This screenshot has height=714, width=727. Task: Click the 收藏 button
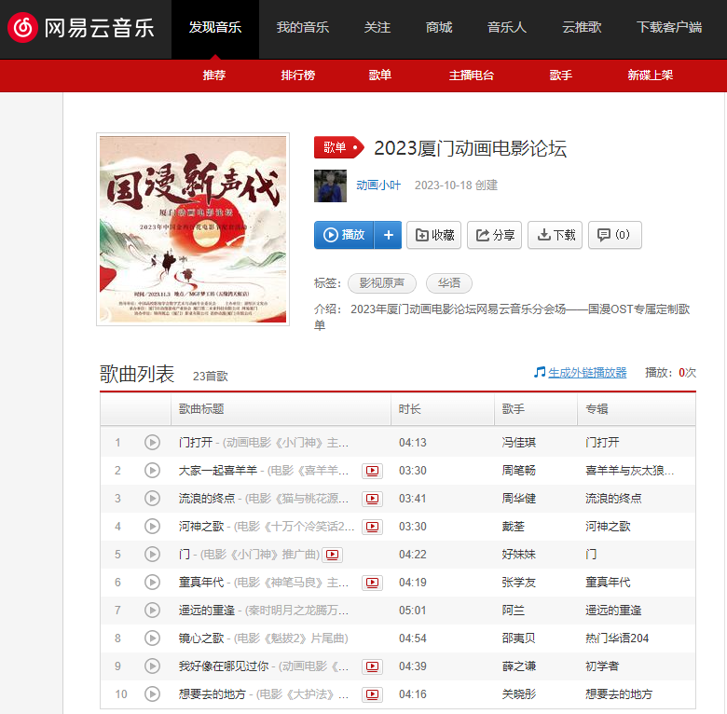[x=434, y=235]
